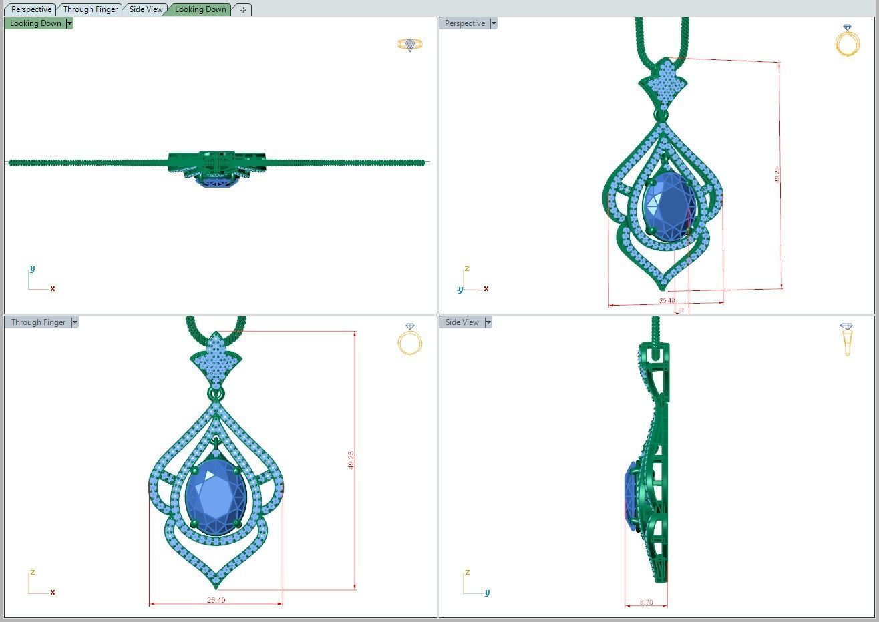The height and width of the screenshot is (622, 879).
Task: Open the Side View viewport dropdown arrow
Action: click(488, 322)
